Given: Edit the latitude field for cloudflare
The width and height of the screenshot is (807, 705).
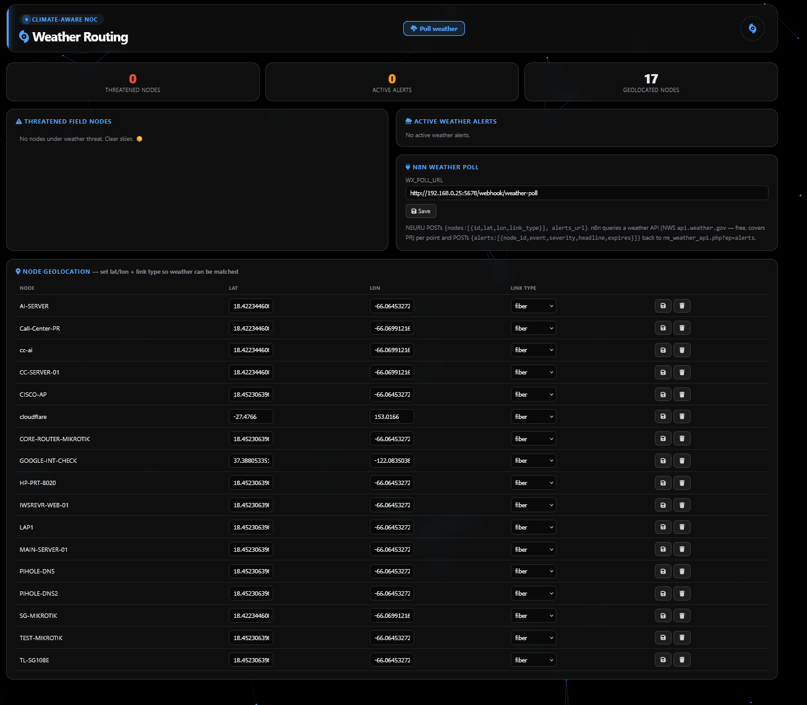Looking at the screenshot, I should (x=251, y=416).
